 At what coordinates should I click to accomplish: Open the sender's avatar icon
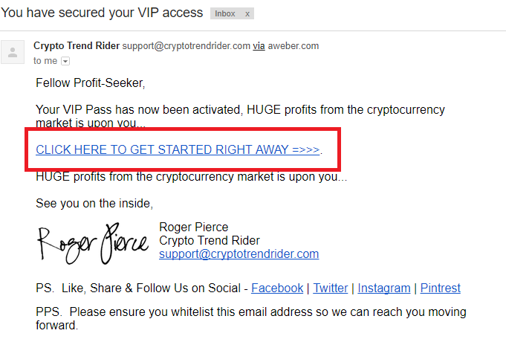click(13, 52)
